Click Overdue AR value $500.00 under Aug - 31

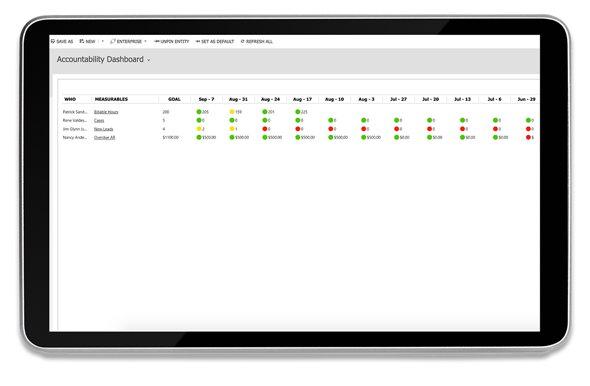pos(242,138)
